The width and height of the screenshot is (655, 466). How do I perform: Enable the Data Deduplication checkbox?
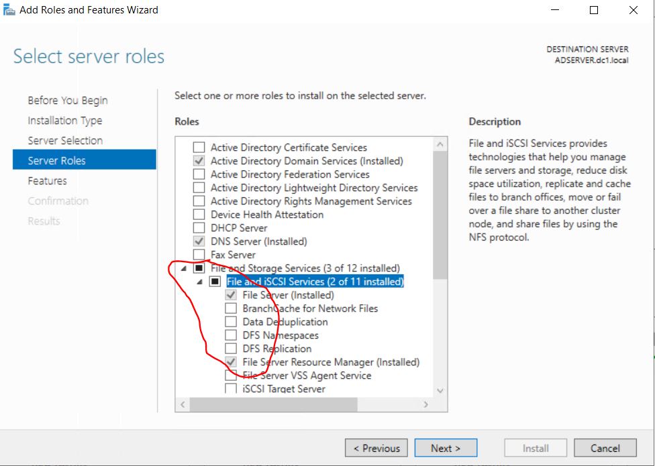[x=231, y=322]
